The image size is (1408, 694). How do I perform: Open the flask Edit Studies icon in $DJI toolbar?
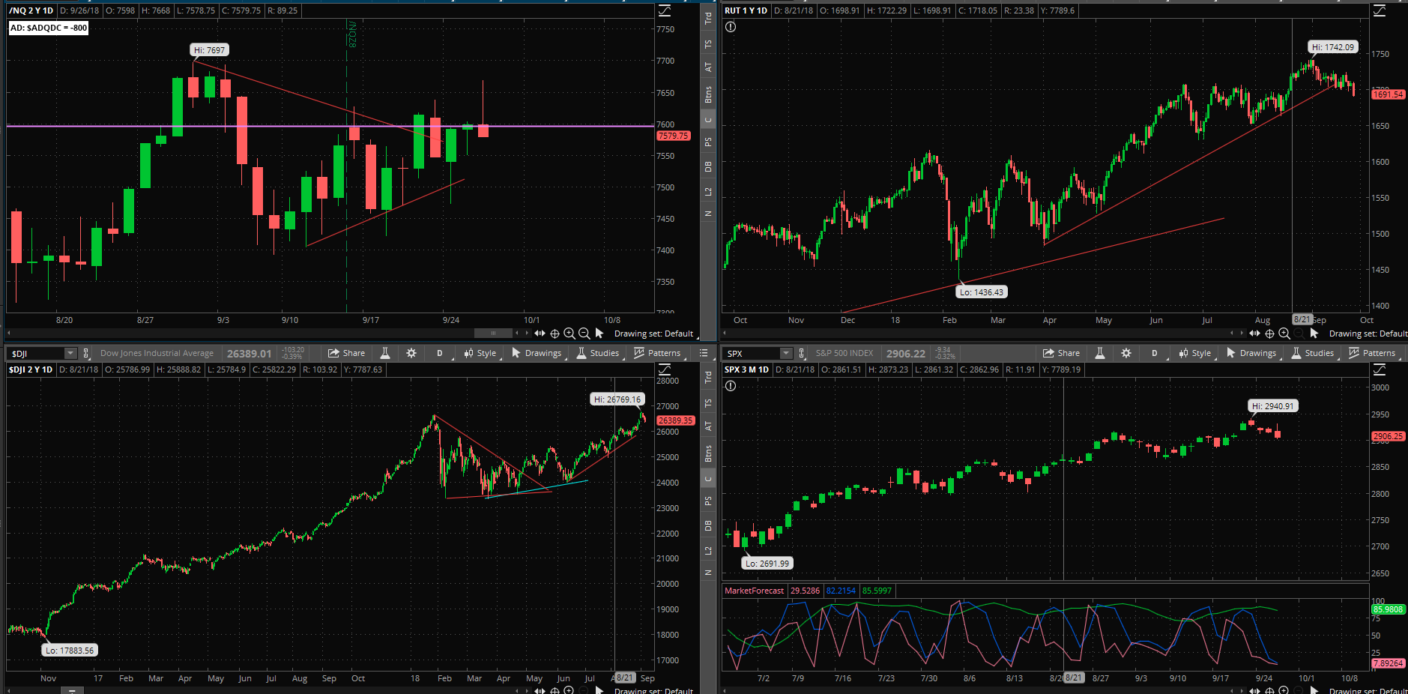(x=384, y=353)
